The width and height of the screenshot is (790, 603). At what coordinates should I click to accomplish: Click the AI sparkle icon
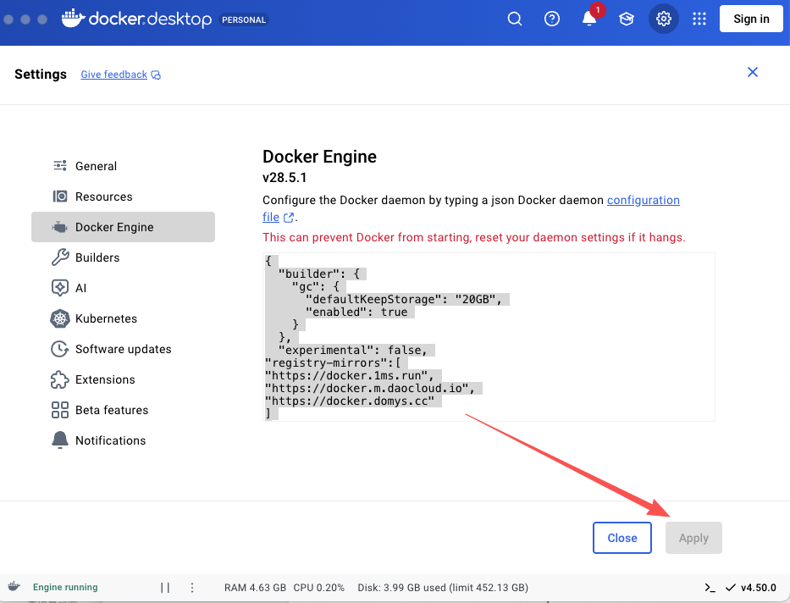[60, 288]
